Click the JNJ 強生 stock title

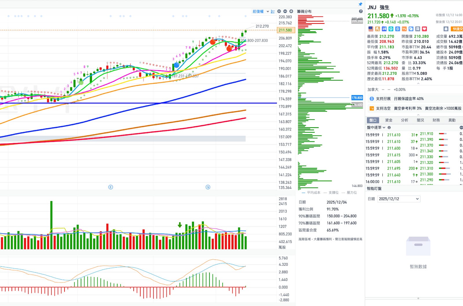378,8
